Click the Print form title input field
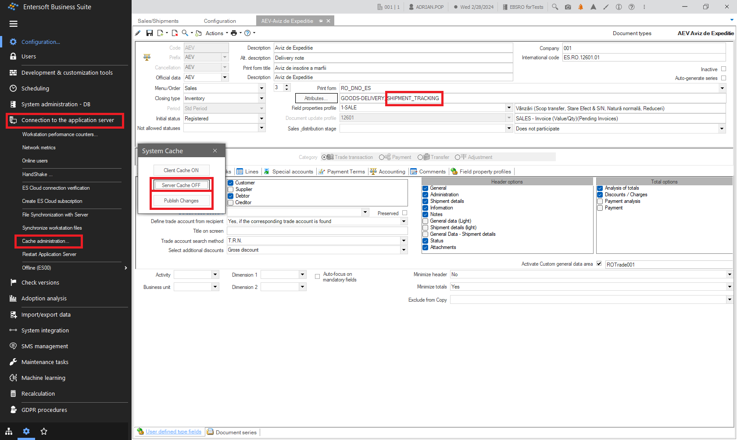The width and height of the screenshot is (737, 440). [x=393, y=68]
